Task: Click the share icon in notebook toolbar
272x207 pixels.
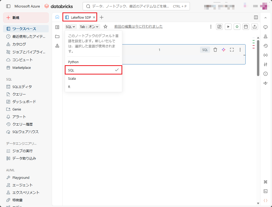Action: coord(255,27)
